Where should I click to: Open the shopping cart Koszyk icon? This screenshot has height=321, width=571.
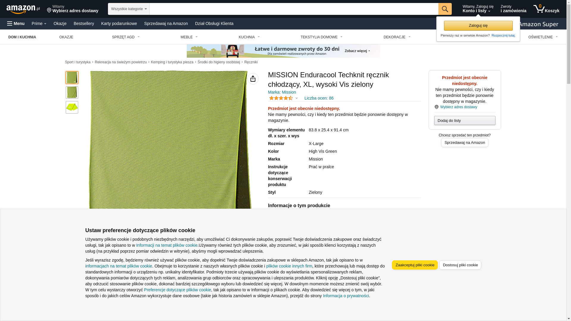point(546,9)
